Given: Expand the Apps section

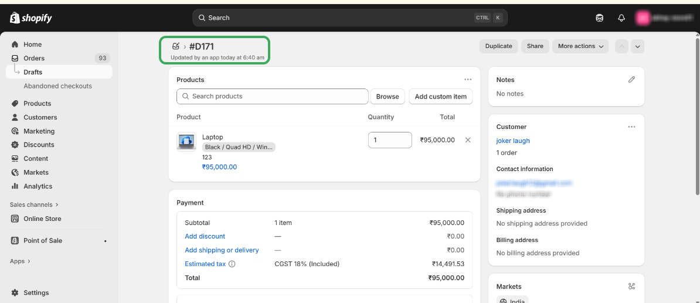Looking at the screenshot, I should [20, 261].
